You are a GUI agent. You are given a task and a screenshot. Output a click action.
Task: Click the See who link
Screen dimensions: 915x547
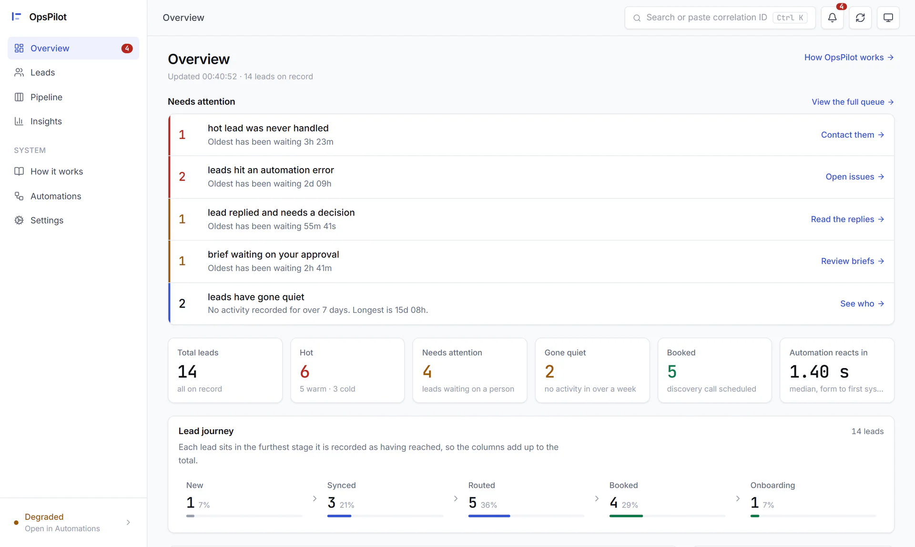coord(862,304)
